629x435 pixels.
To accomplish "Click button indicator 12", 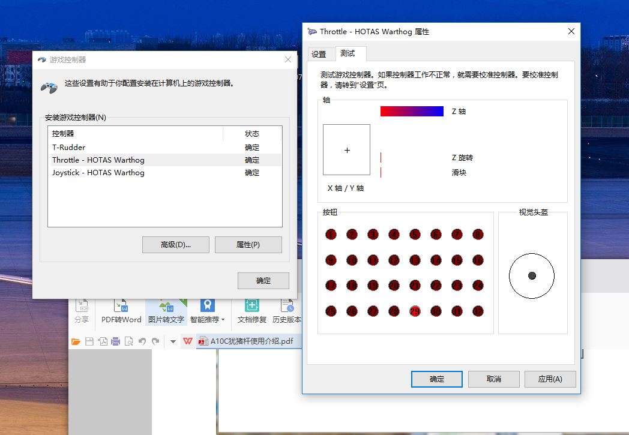I will tap(394, 260).
